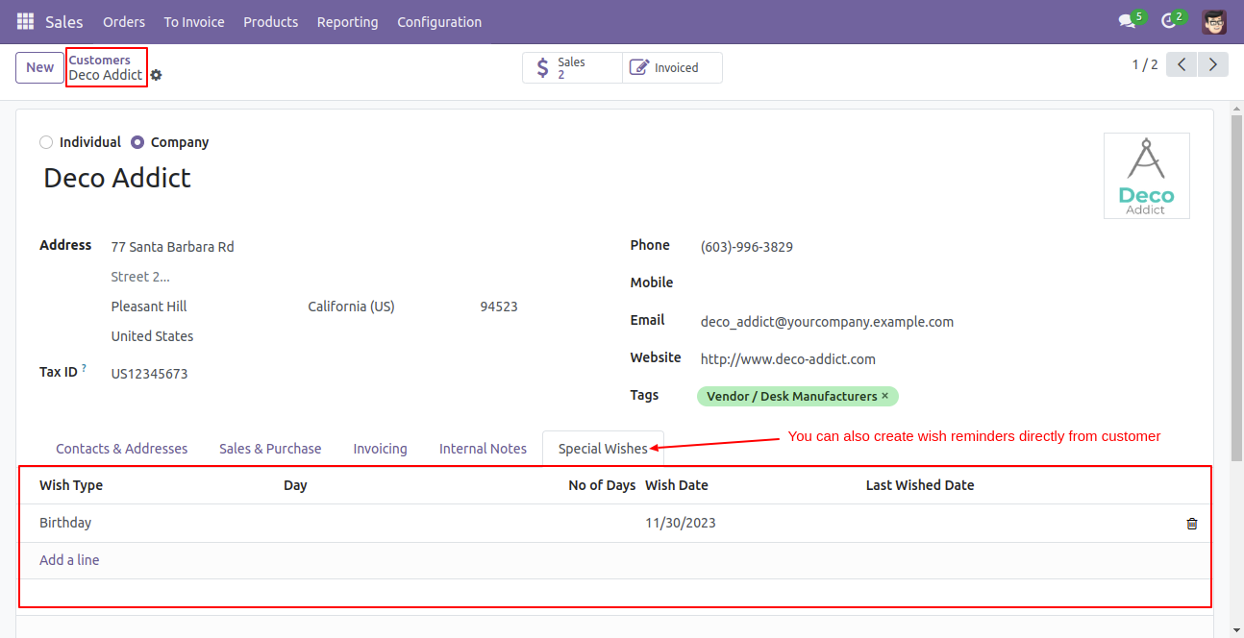Image resolution: width=1244 pixels, height=638 pixels.
Task: Expand the Reporting menu
Action: pyautogui.click(x=347, y=21)
